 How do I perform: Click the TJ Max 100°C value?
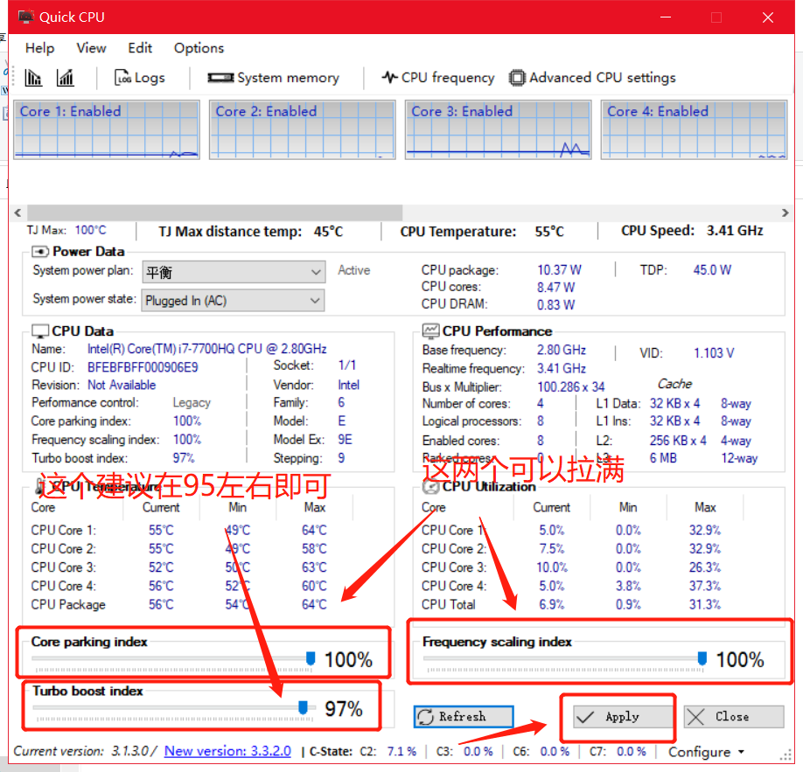(91, 230)
